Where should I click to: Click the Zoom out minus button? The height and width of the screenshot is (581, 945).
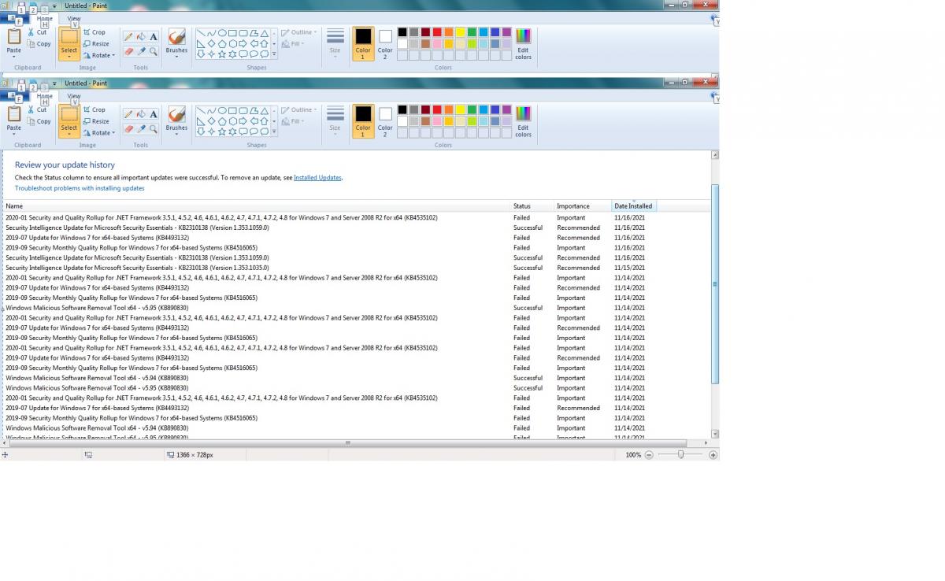(649, 455)
